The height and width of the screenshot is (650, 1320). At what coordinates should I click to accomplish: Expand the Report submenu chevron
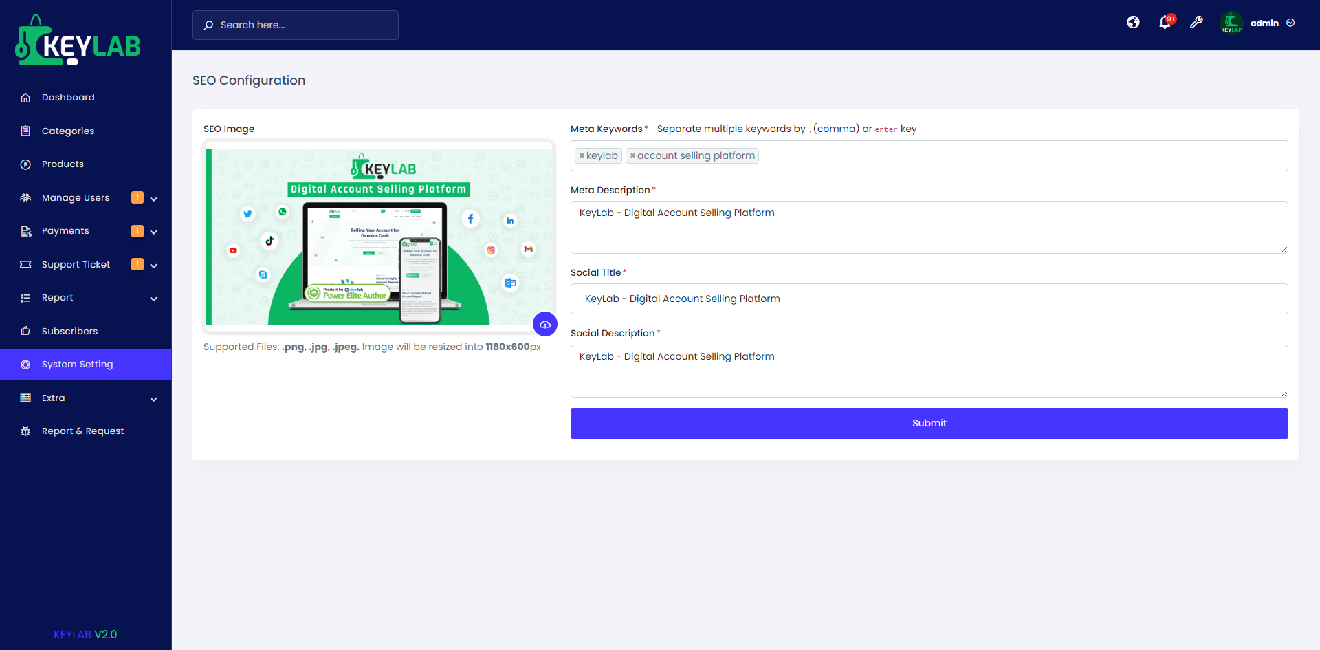click(154, 299)
